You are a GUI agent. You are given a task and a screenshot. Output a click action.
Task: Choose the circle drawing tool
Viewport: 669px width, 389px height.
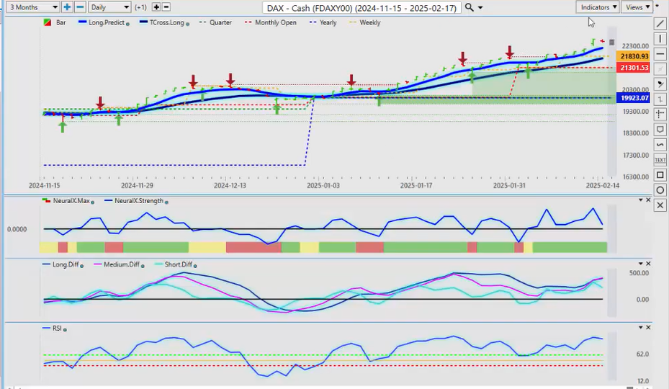click(660, 190)
